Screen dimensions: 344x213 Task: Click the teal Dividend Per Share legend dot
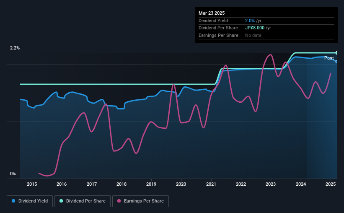[x=61, y=201]
